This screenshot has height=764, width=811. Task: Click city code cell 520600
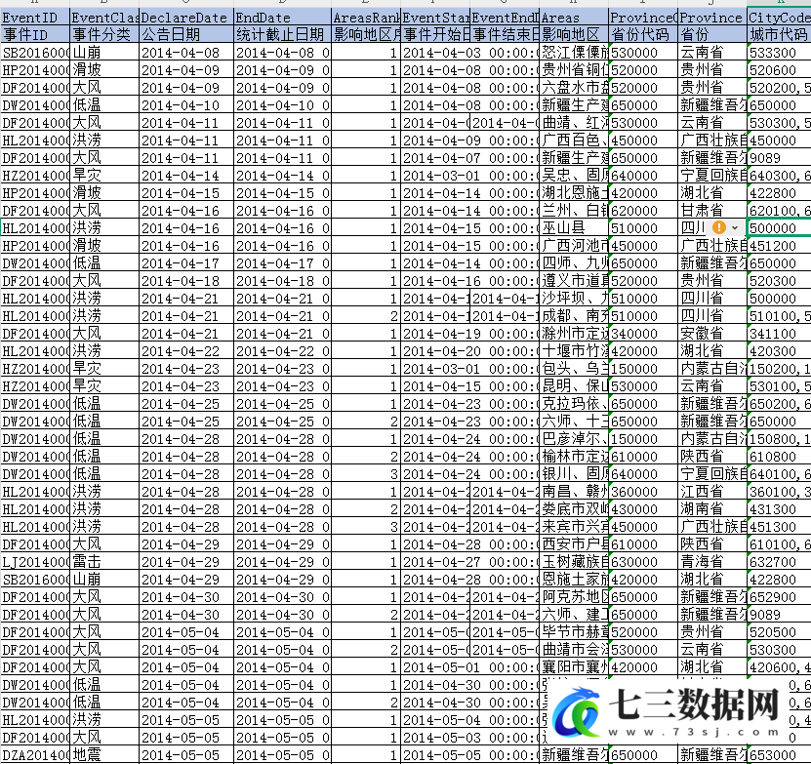(x=779, y=70)
